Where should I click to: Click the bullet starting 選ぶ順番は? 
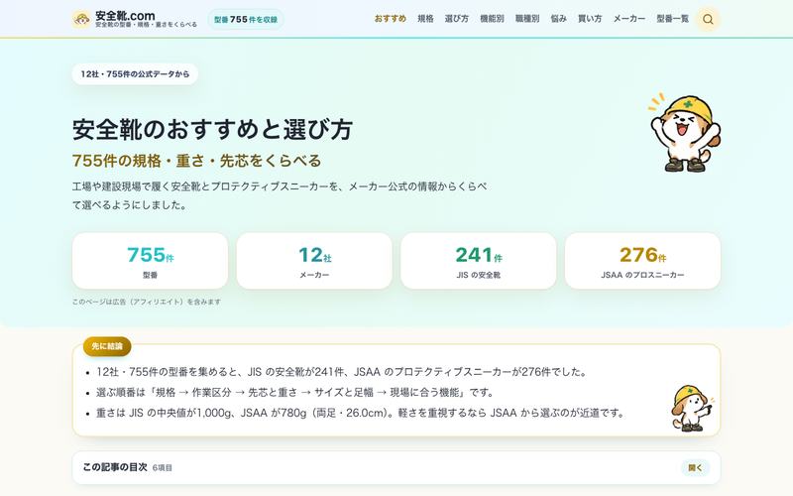(x=294, y=392)
